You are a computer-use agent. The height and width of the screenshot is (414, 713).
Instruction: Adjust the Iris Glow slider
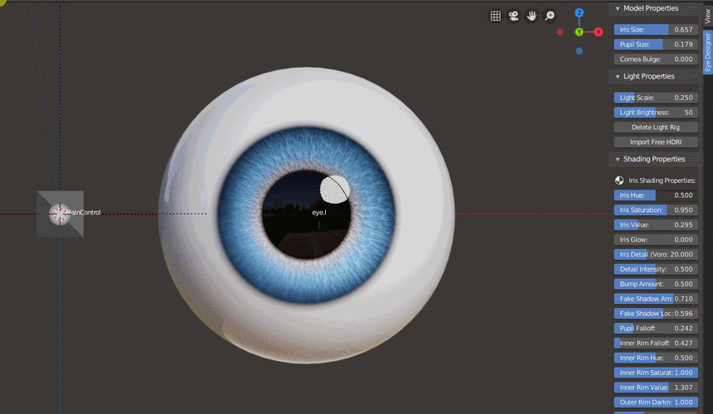point(656,239)
